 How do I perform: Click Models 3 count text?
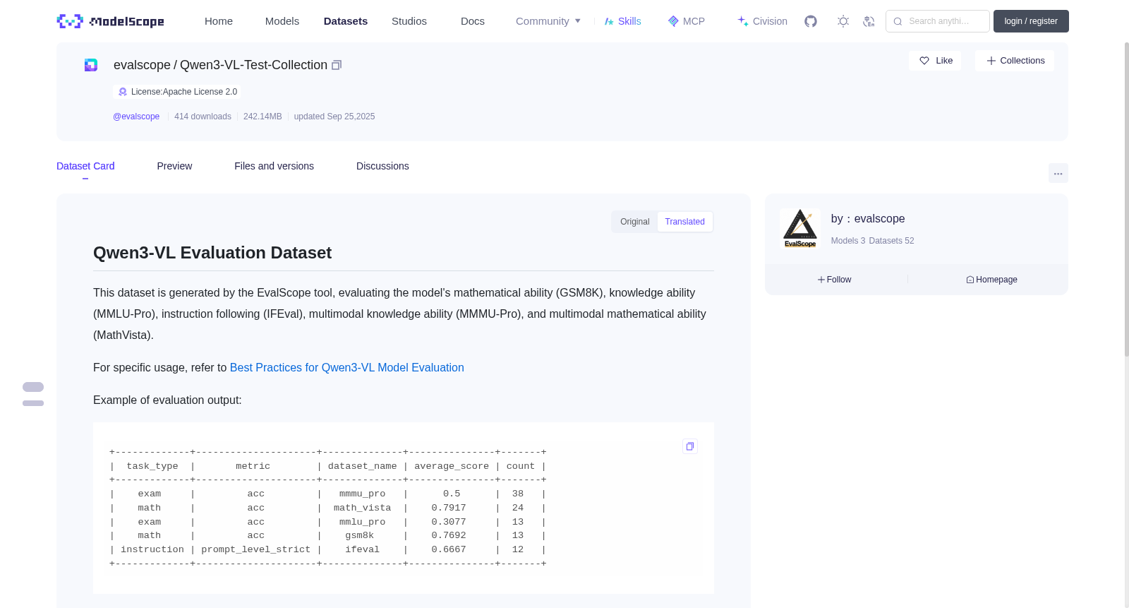[848, 241]
